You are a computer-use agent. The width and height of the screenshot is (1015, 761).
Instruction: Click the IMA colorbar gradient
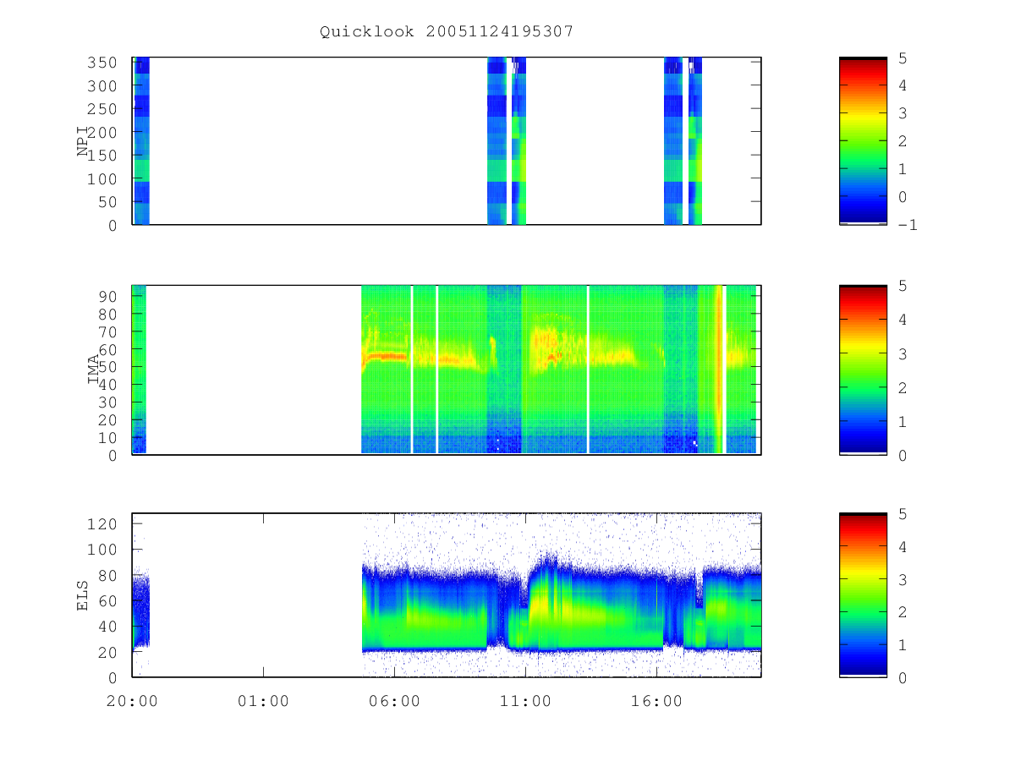click(x=863, y=370)
